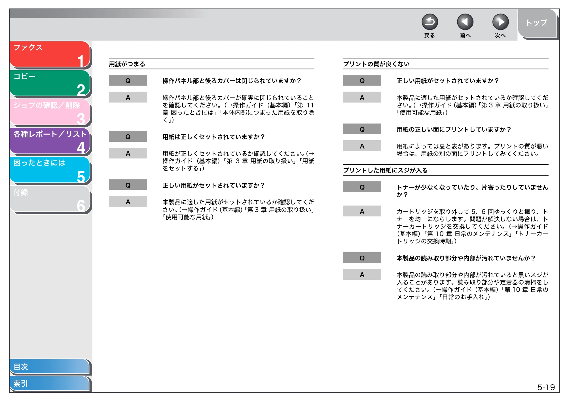Click the 前へ (previous page) arrow icon

tap(465, 22)
